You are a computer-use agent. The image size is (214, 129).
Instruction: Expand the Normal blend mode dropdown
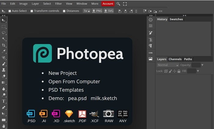168,65
